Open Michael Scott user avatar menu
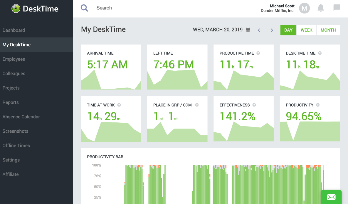Image resolution: width=348 pixels, height=204 pixels. coord(304,8)
